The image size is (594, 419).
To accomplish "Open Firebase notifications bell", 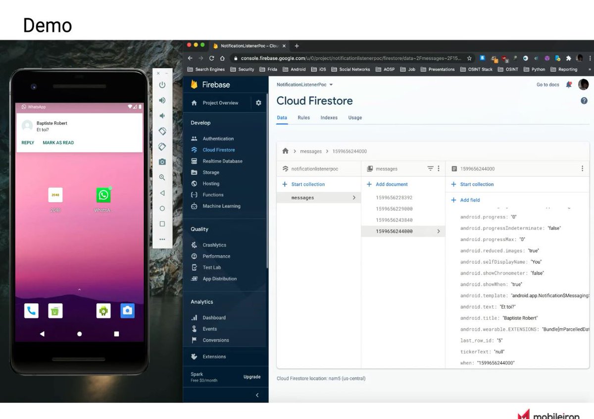I will (569, 85).
